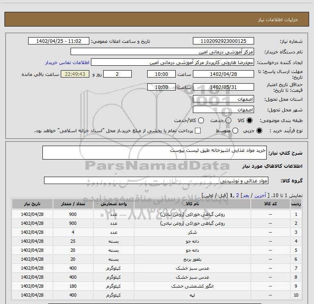Screen dimensions: 314x304
Task: Click the تعداد / مقدار column header
Action: (x=73, y=204)
